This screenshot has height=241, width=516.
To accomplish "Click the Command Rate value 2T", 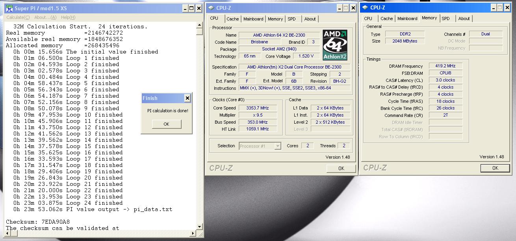I will [445, 115].
